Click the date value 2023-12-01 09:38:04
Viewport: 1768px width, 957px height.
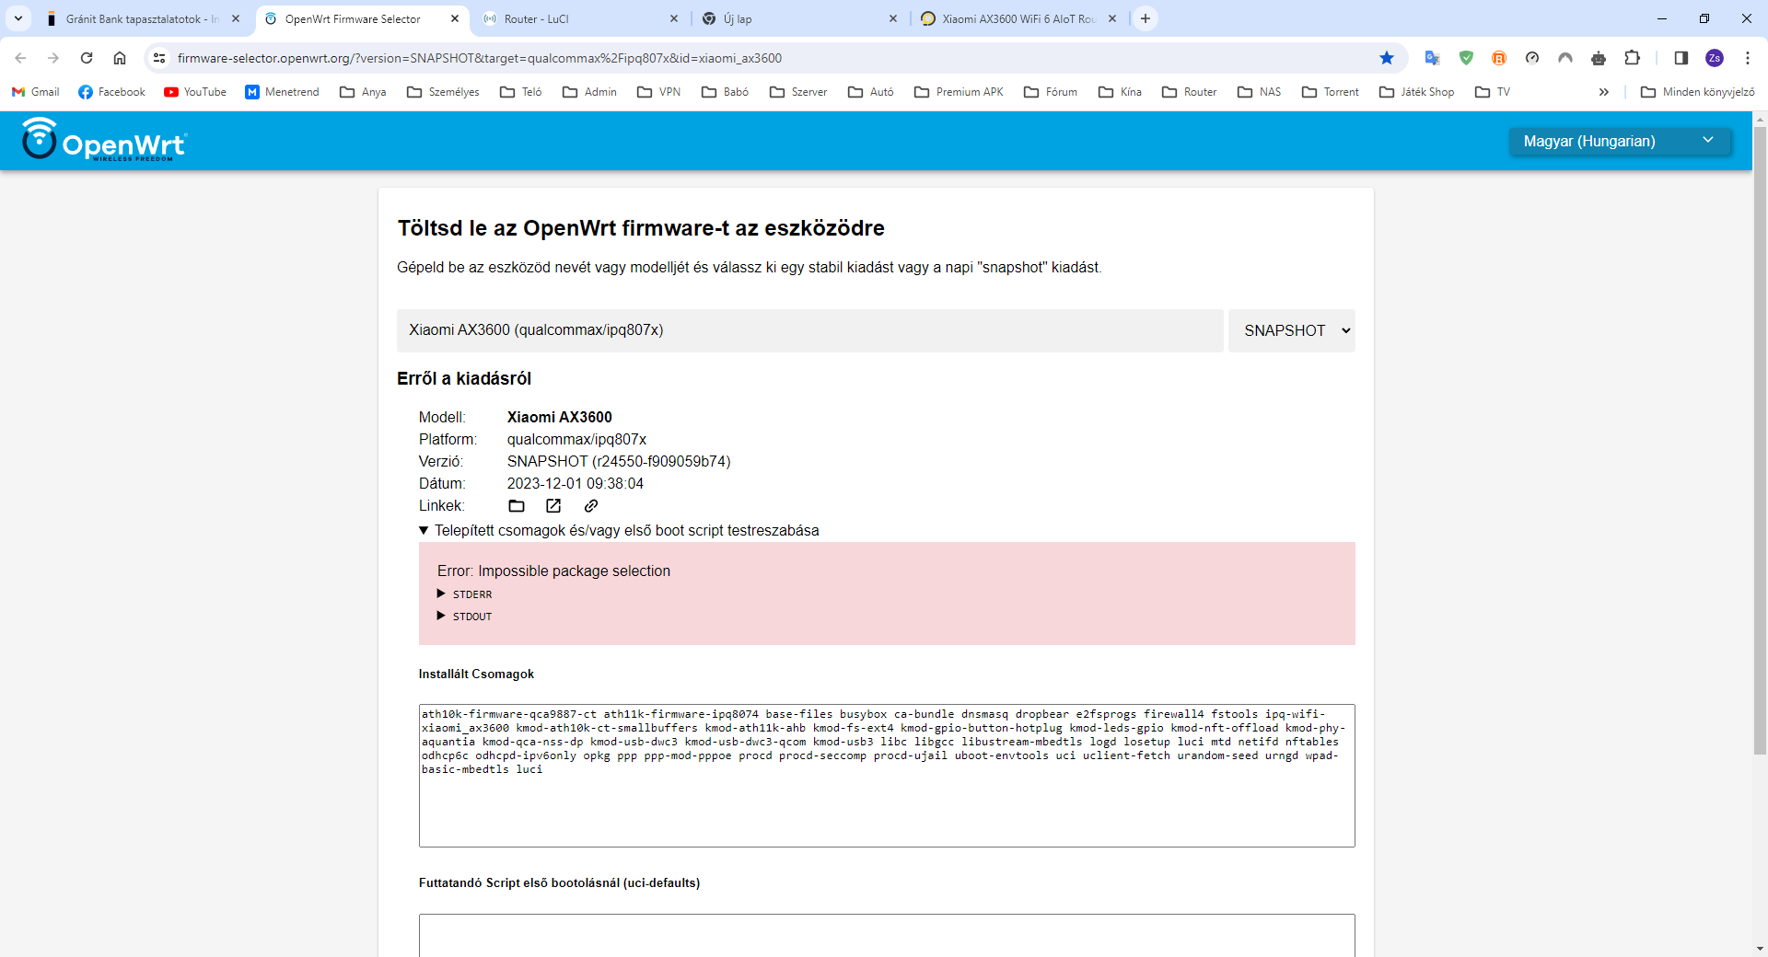[x=576, y=484]
